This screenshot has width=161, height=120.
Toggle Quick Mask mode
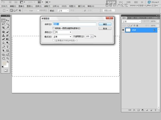pyautogui.click(x=5, y=70)
